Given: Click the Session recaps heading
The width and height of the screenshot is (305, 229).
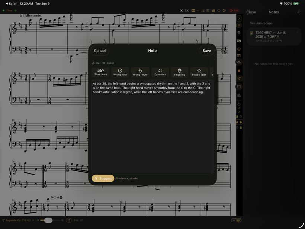Looking at the screenshot, I should point(261,23).
